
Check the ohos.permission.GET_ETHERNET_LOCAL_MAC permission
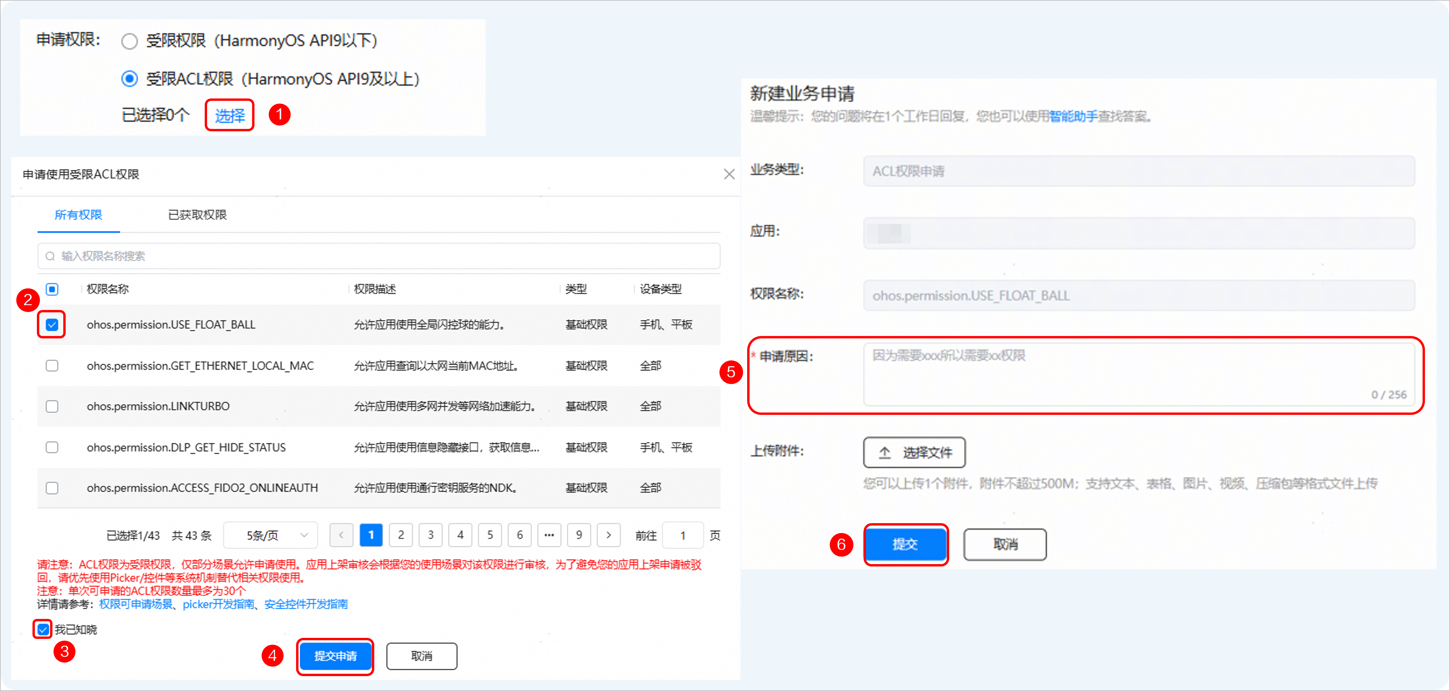pyautogui.click(x=52, y=365)
